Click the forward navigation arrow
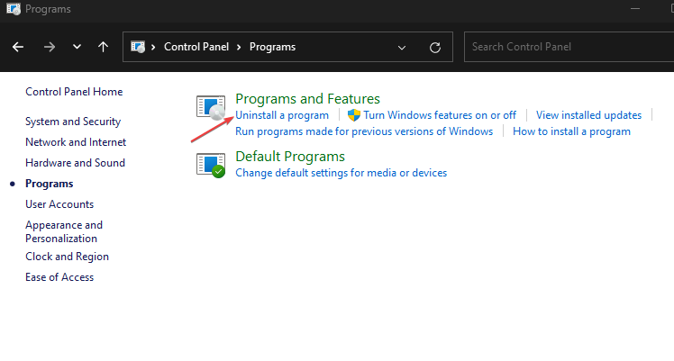 point(50,47)
